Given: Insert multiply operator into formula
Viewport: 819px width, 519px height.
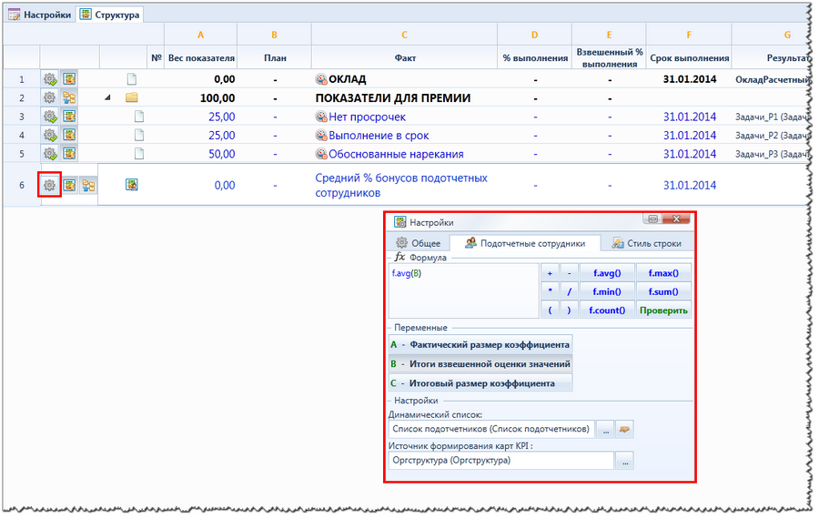Looking at the screenshot, I should 550,291.
